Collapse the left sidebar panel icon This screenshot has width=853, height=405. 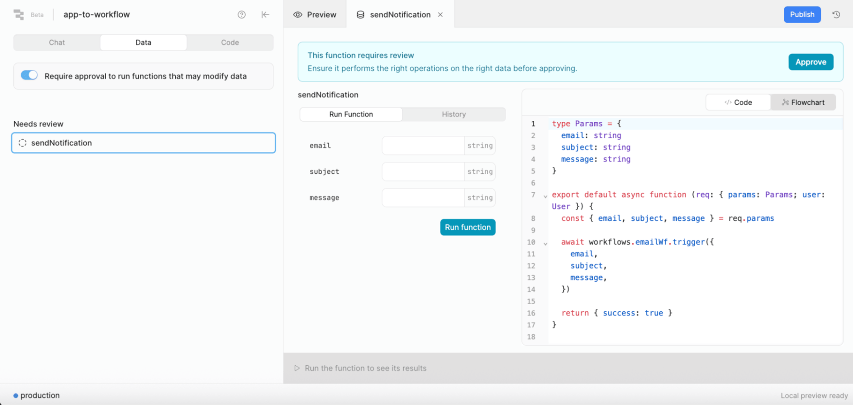coord(265,15)
